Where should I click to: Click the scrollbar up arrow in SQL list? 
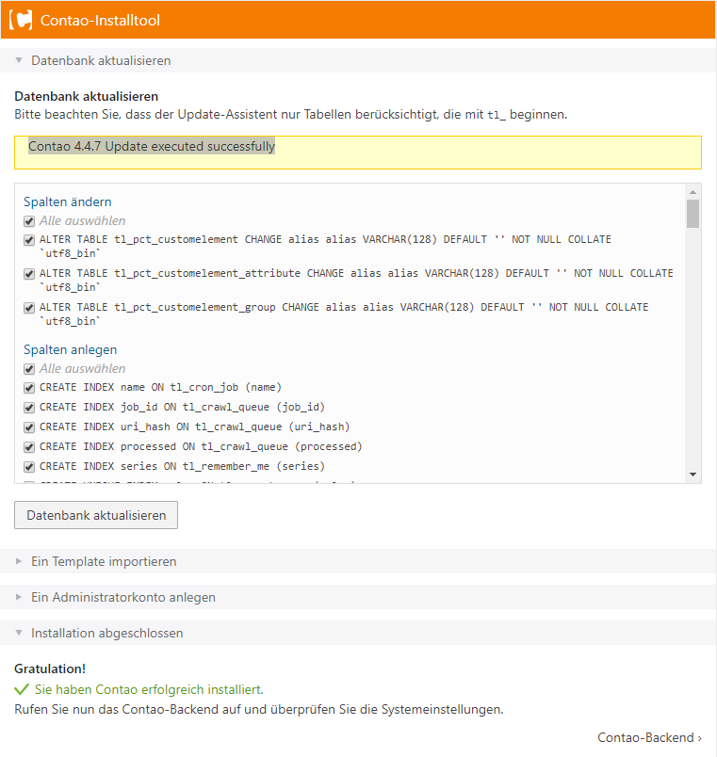693,192
